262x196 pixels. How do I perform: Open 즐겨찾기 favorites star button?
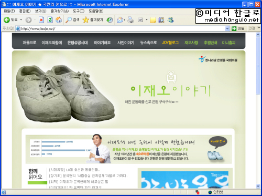[x=93, y=20]
